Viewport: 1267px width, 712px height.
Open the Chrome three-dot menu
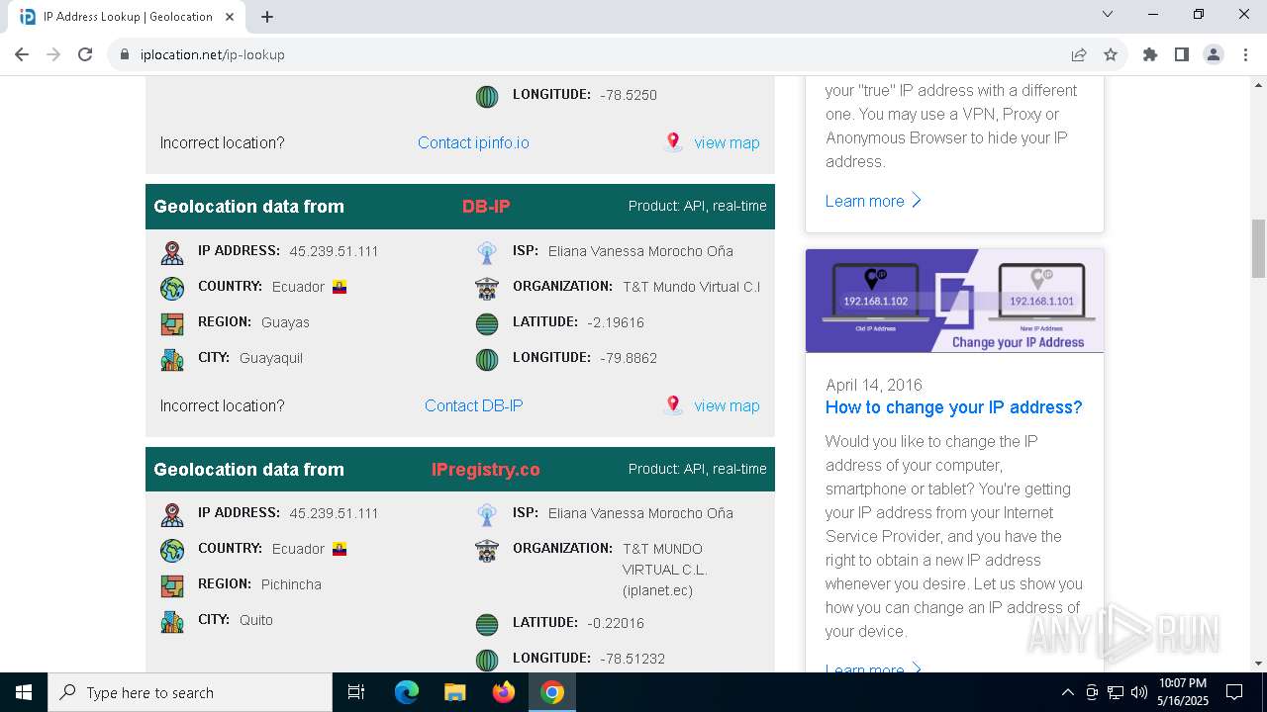coord(1245,54)
